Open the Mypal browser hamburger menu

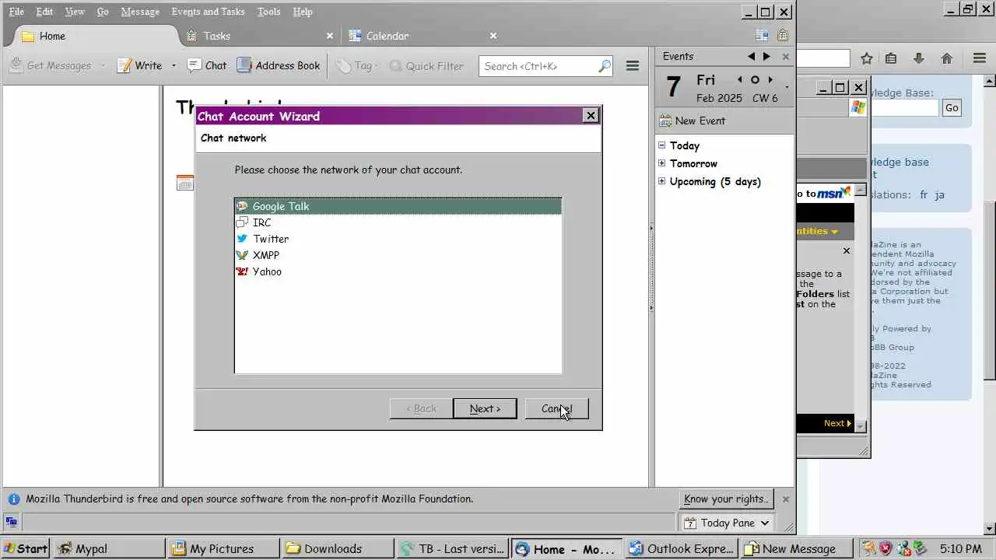tap(980, 58)
